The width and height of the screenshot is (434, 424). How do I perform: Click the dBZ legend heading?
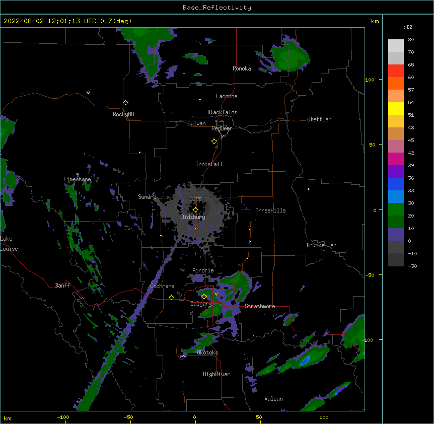[x=408, y=27]
